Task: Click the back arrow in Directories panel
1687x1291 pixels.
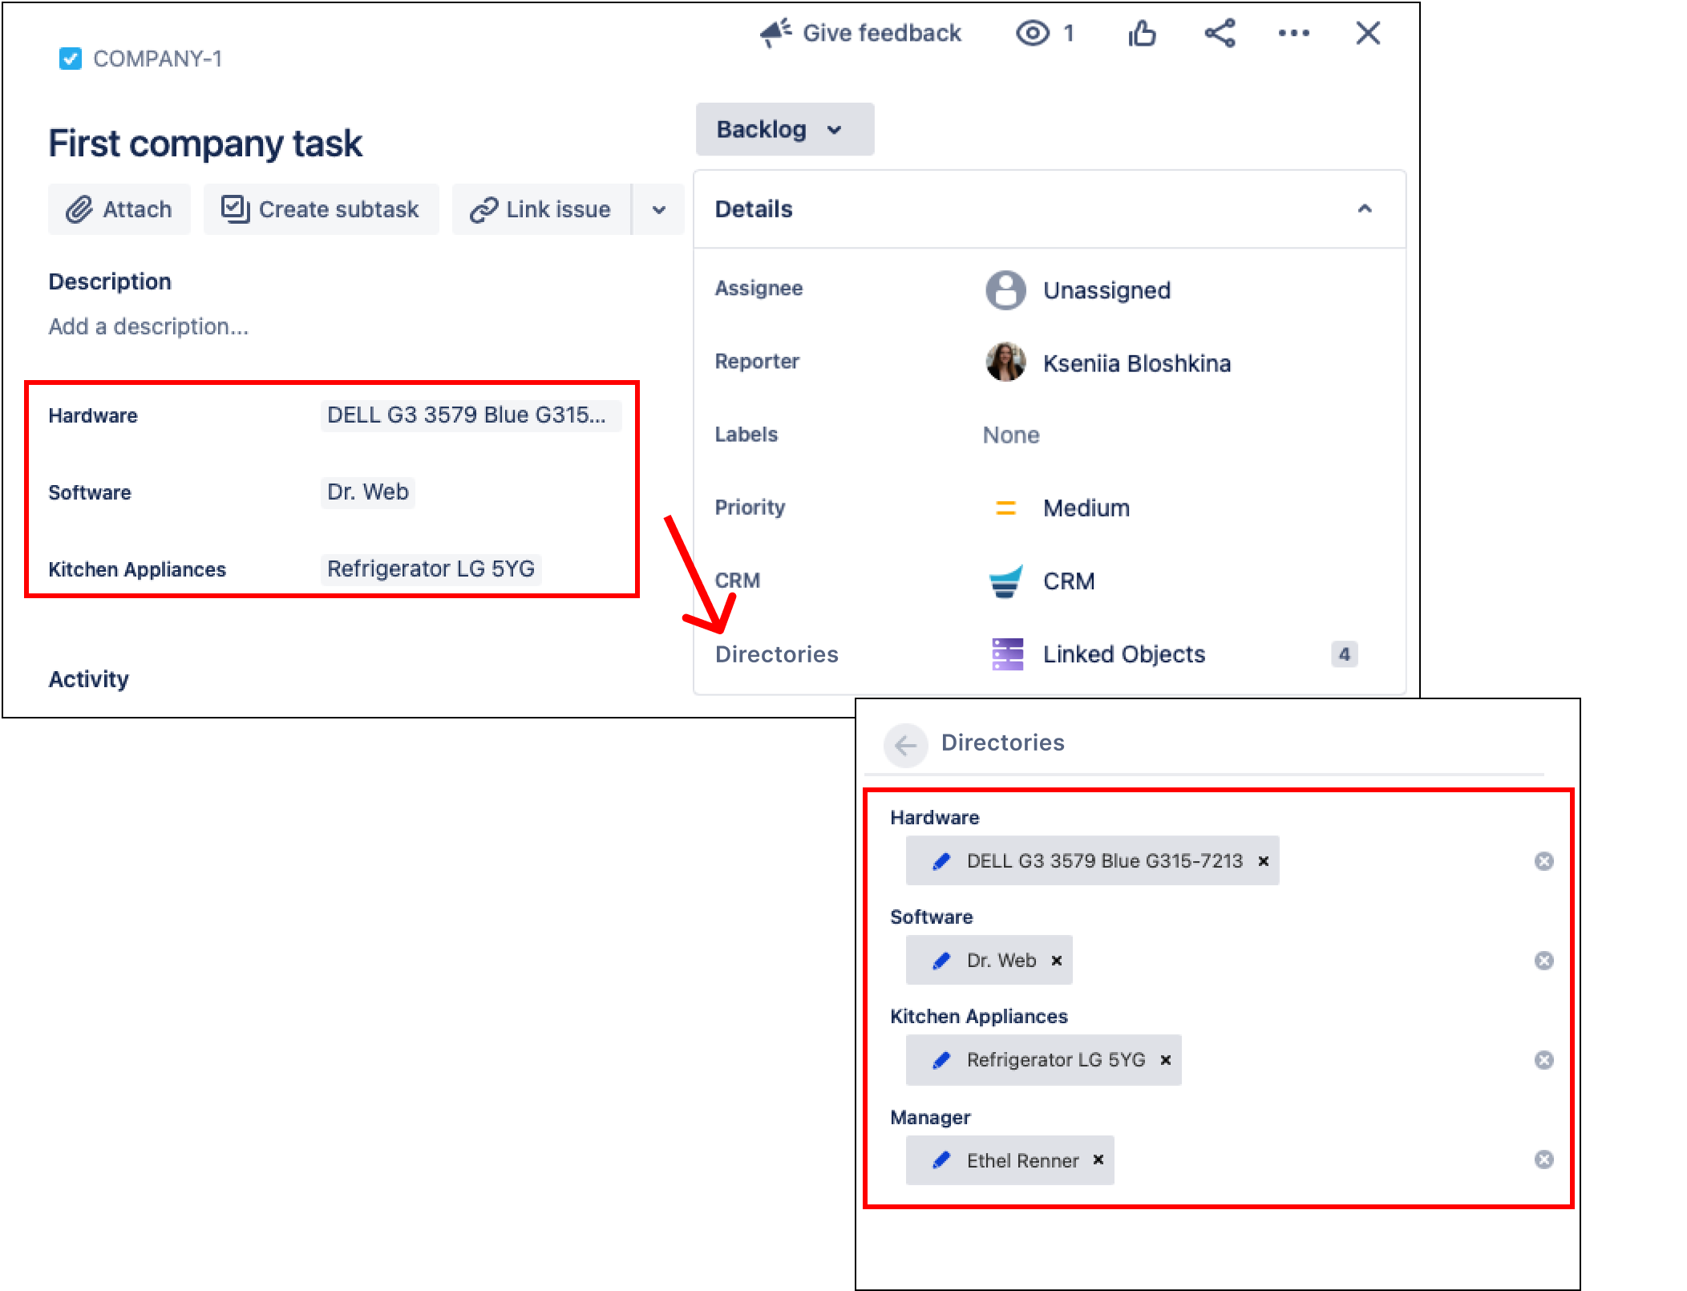Action: click(905, 745)
